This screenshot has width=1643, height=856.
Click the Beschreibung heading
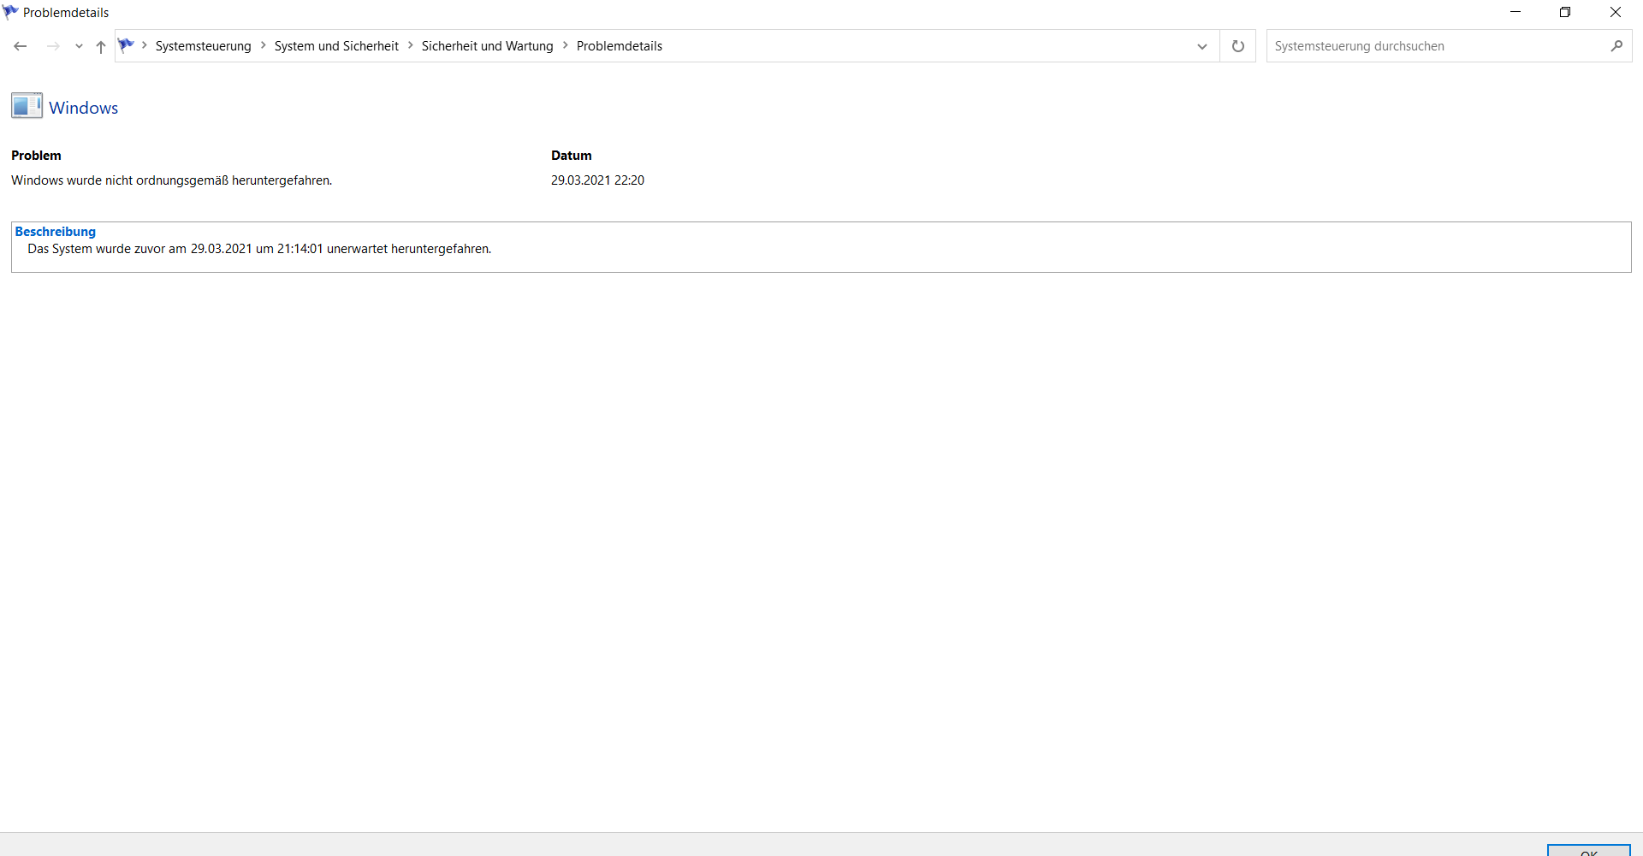pos(56,232)
